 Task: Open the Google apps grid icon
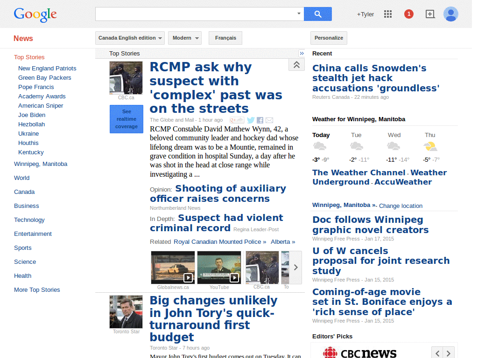388,14
